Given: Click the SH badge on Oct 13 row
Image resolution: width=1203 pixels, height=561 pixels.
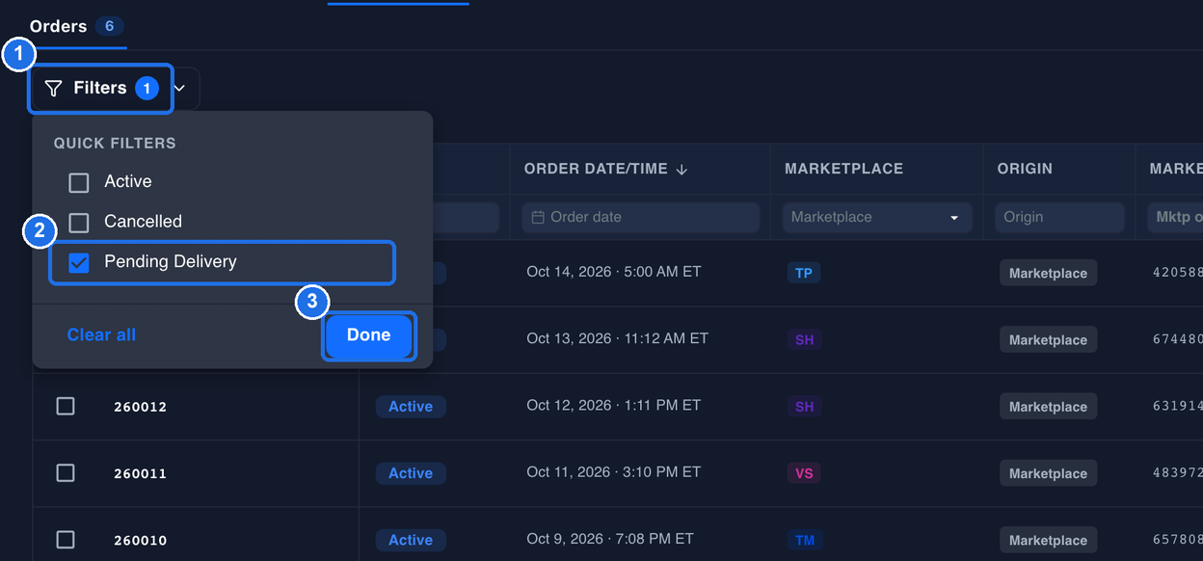Looking at the screenshot, I should (x=804, y=339).
